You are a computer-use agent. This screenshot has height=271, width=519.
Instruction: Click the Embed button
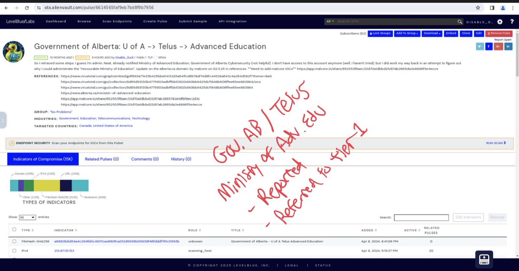(x=451, y=33)
